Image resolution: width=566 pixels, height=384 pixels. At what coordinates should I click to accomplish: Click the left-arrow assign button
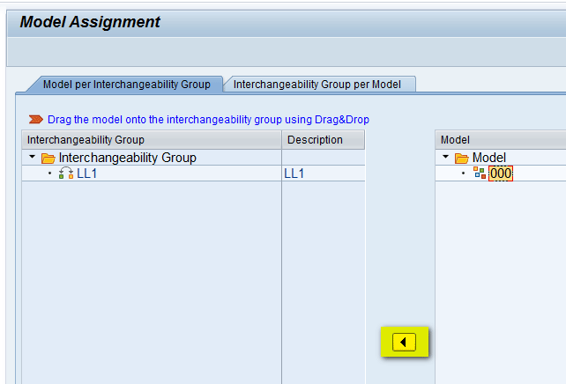pyautogui.click(x=404, y=343)
